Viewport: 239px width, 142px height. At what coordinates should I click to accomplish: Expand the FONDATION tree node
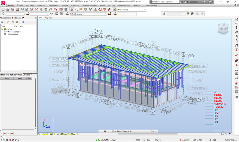coord(5,34)
